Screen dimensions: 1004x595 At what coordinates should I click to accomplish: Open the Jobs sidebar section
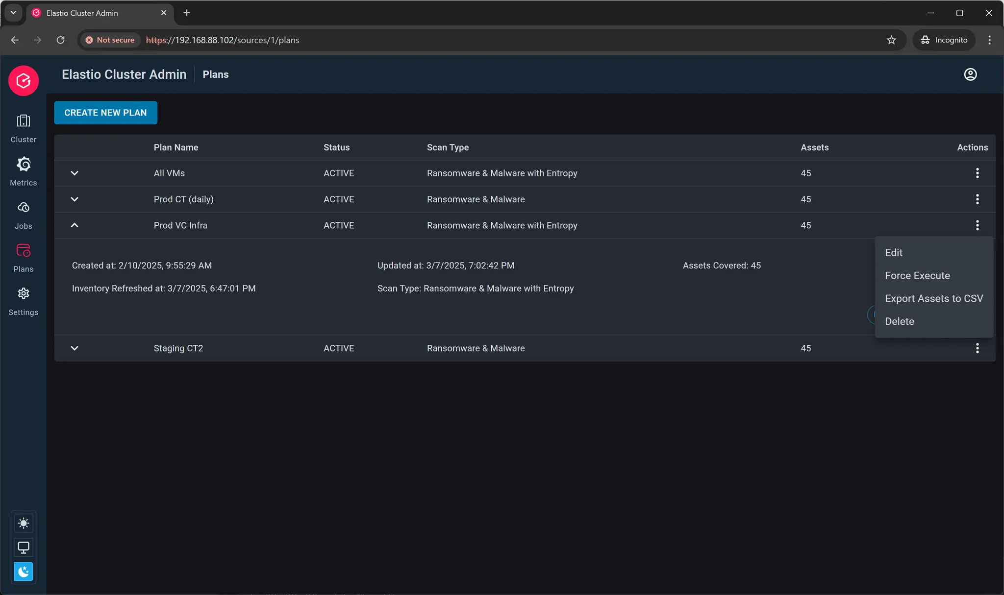tap(24, 215)
